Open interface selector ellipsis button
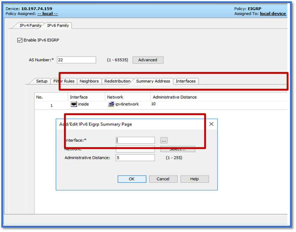 (164, 140)
